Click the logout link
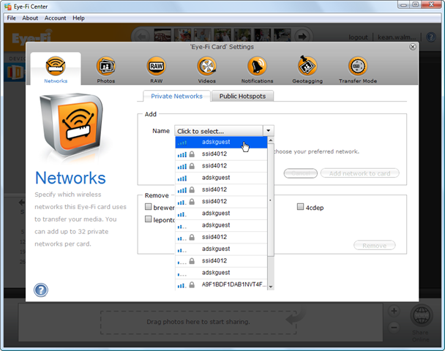 point(358,37)
